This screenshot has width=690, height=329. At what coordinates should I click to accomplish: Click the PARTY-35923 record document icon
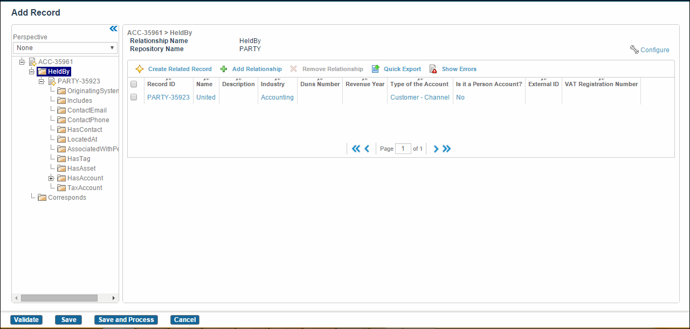click(x=52, y=81)
